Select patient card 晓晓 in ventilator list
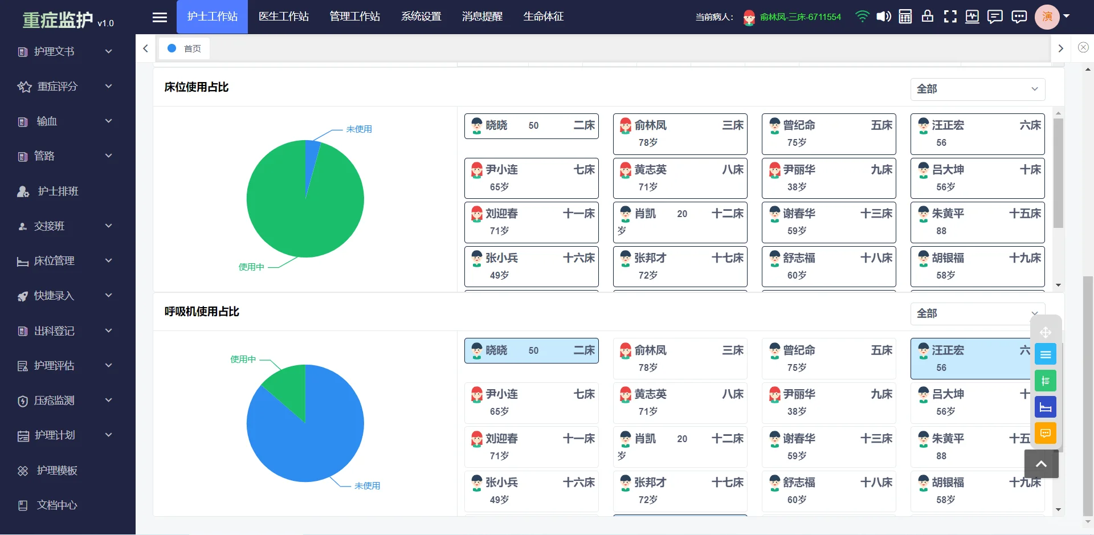1094x535 pixels. click(531, 350)
